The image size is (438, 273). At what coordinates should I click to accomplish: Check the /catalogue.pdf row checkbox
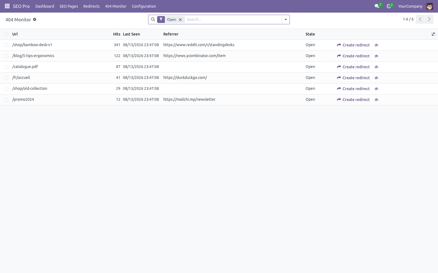(6, 67)
